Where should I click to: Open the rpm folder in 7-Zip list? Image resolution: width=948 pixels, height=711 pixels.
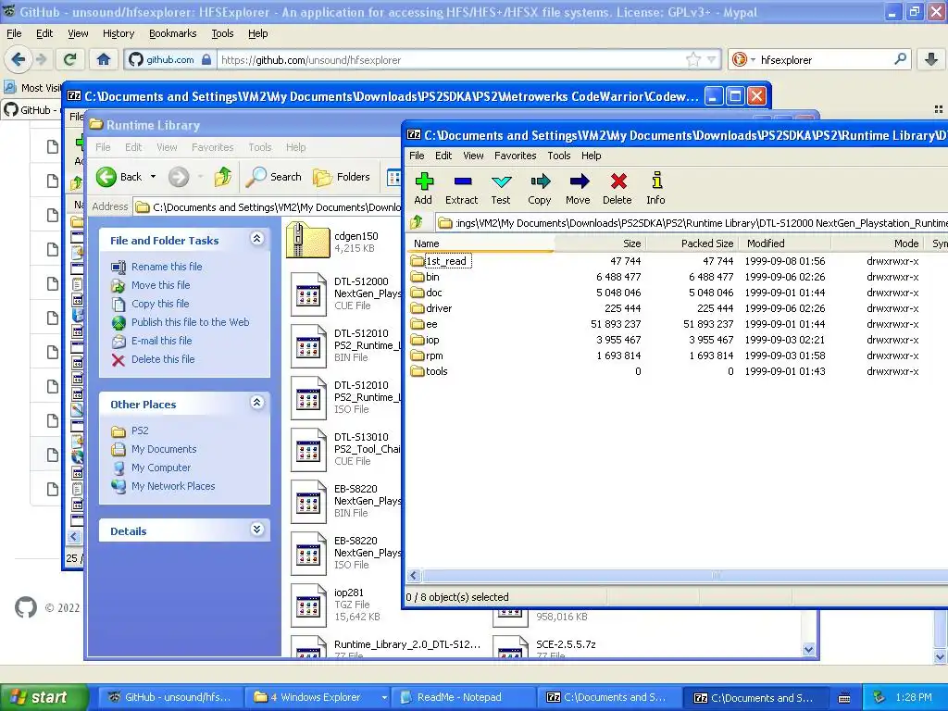(427, 355)
